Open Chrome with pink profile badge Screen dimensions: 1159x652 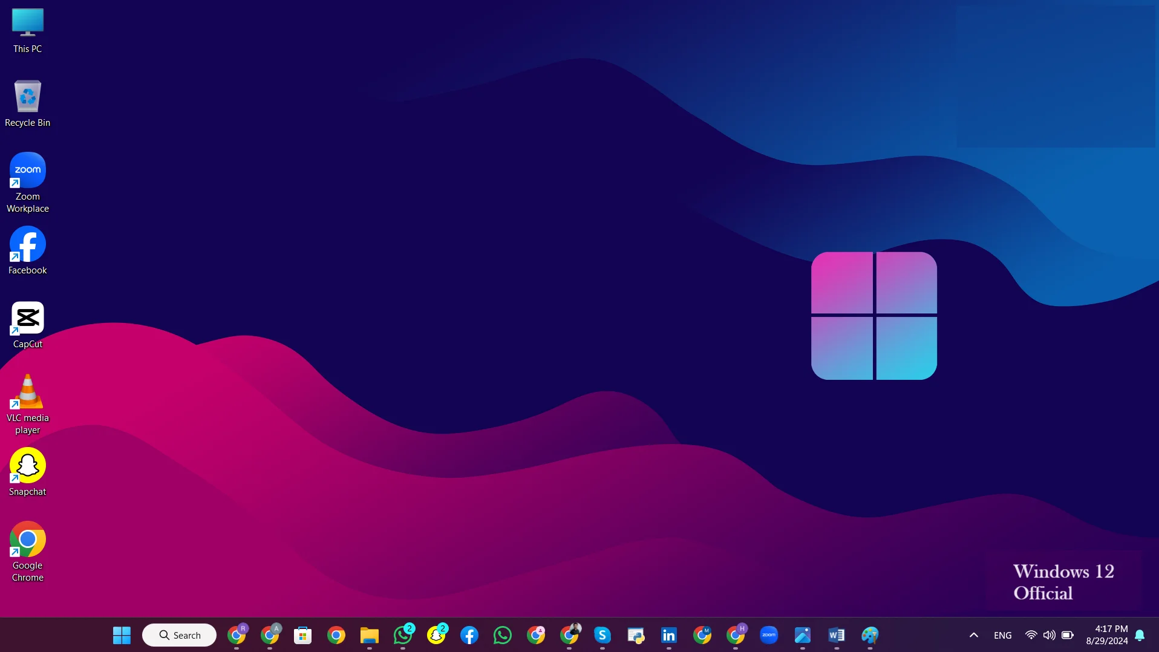point(536,634)
